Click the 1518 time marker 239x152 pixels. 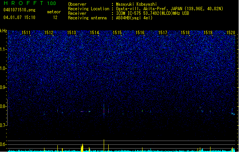pos(185,33)
